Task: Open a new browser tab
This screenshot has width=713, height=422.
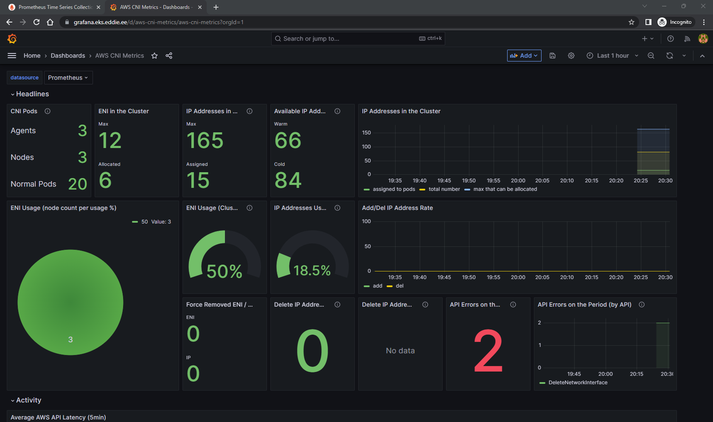Action: click(x=216, y=7)
